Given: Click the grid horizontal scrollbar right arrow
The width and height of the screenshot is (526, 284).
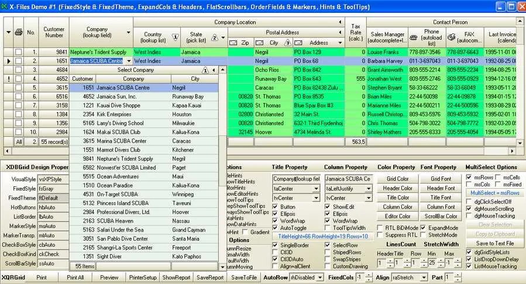Looking at the screenshot, I should click(x=512, y=151).
